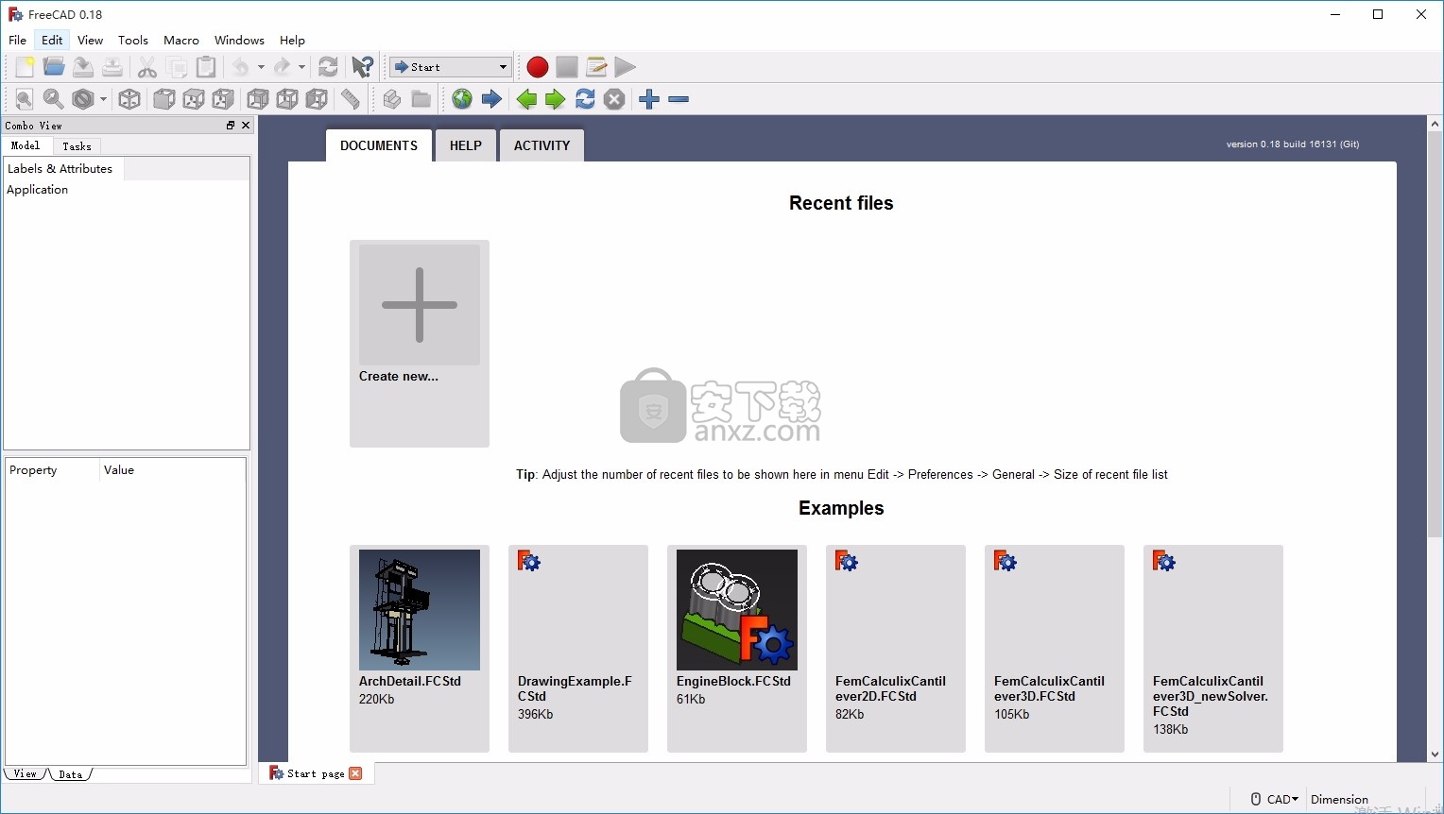Click the Undo arrow icon
1444x814 pixels.
242,67
